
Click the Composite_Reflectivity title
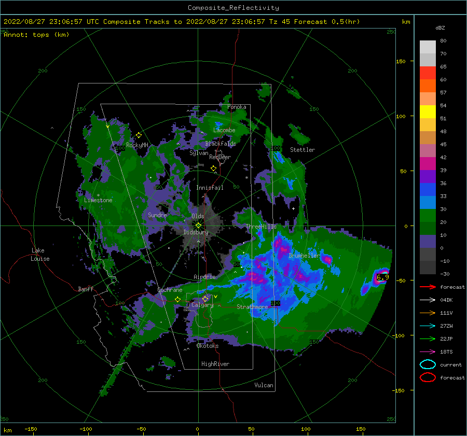click(233, 8)
